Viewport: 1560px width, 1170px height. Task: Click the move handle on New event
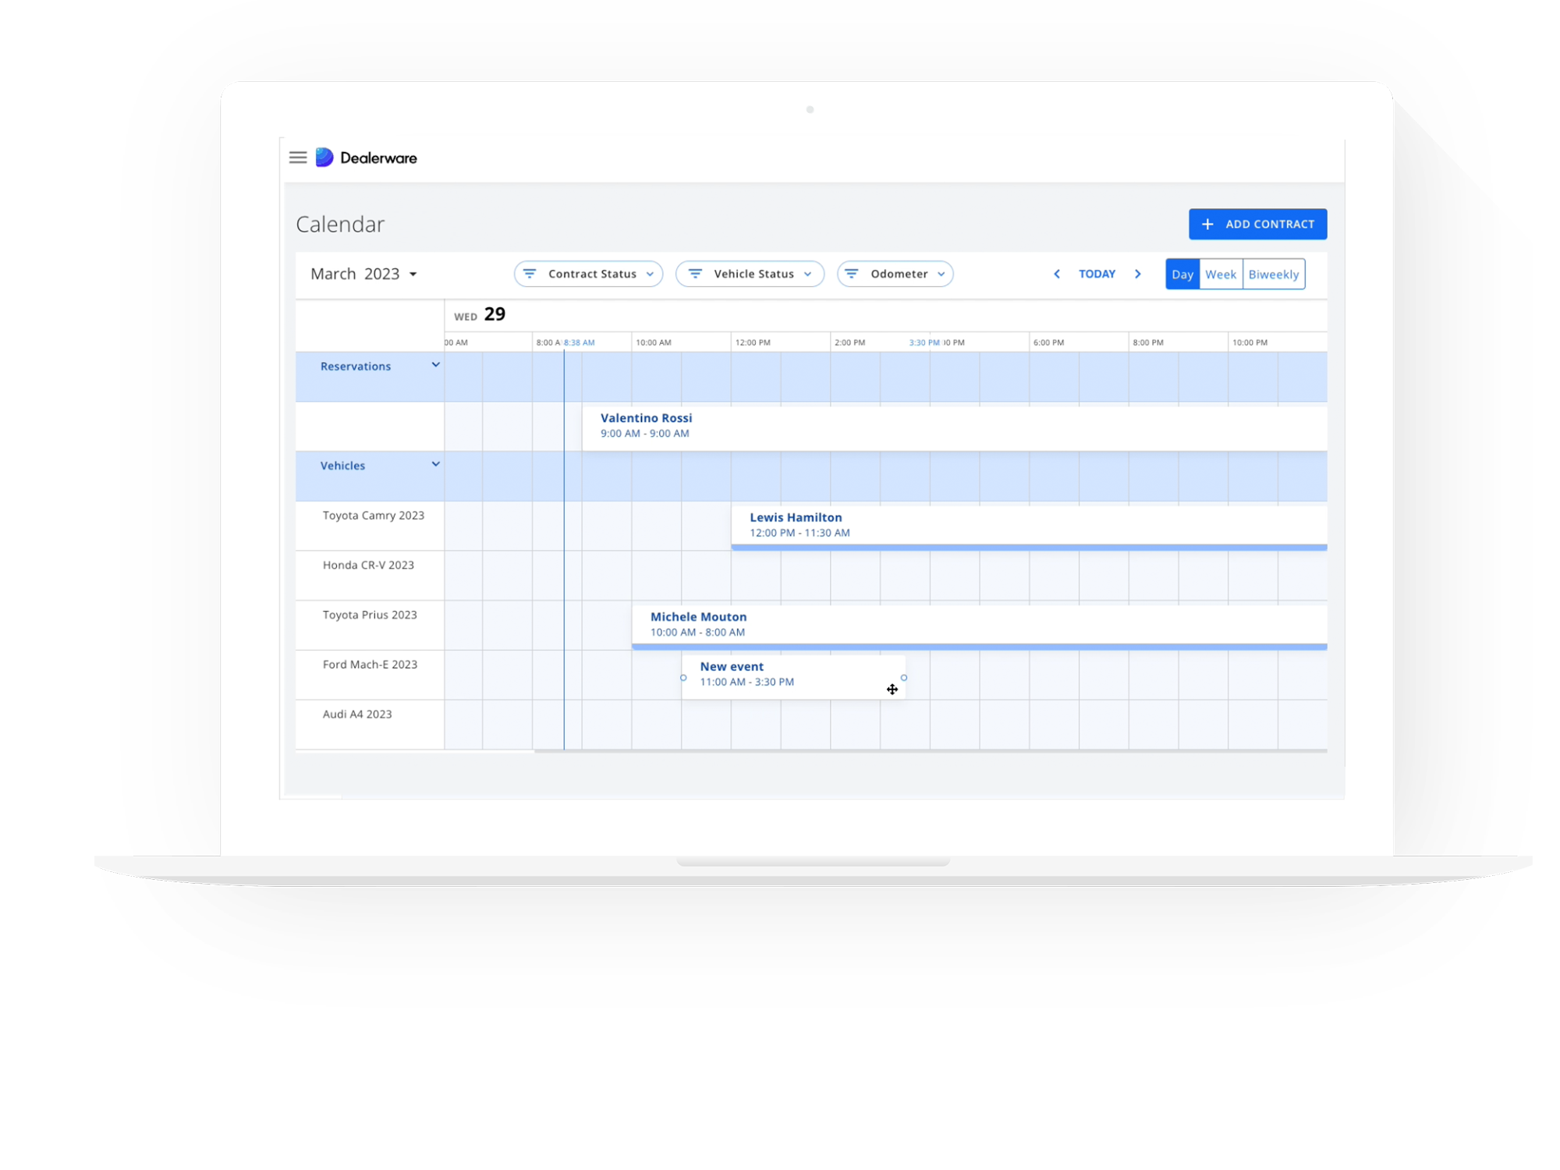coord(892,689)
